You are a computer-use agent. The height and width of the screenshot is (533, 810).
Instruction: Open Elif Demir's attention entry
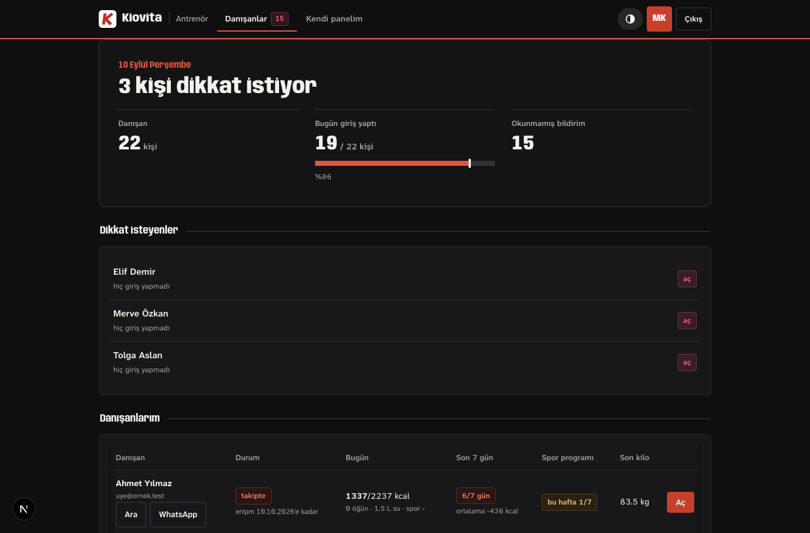click(687, 279)
